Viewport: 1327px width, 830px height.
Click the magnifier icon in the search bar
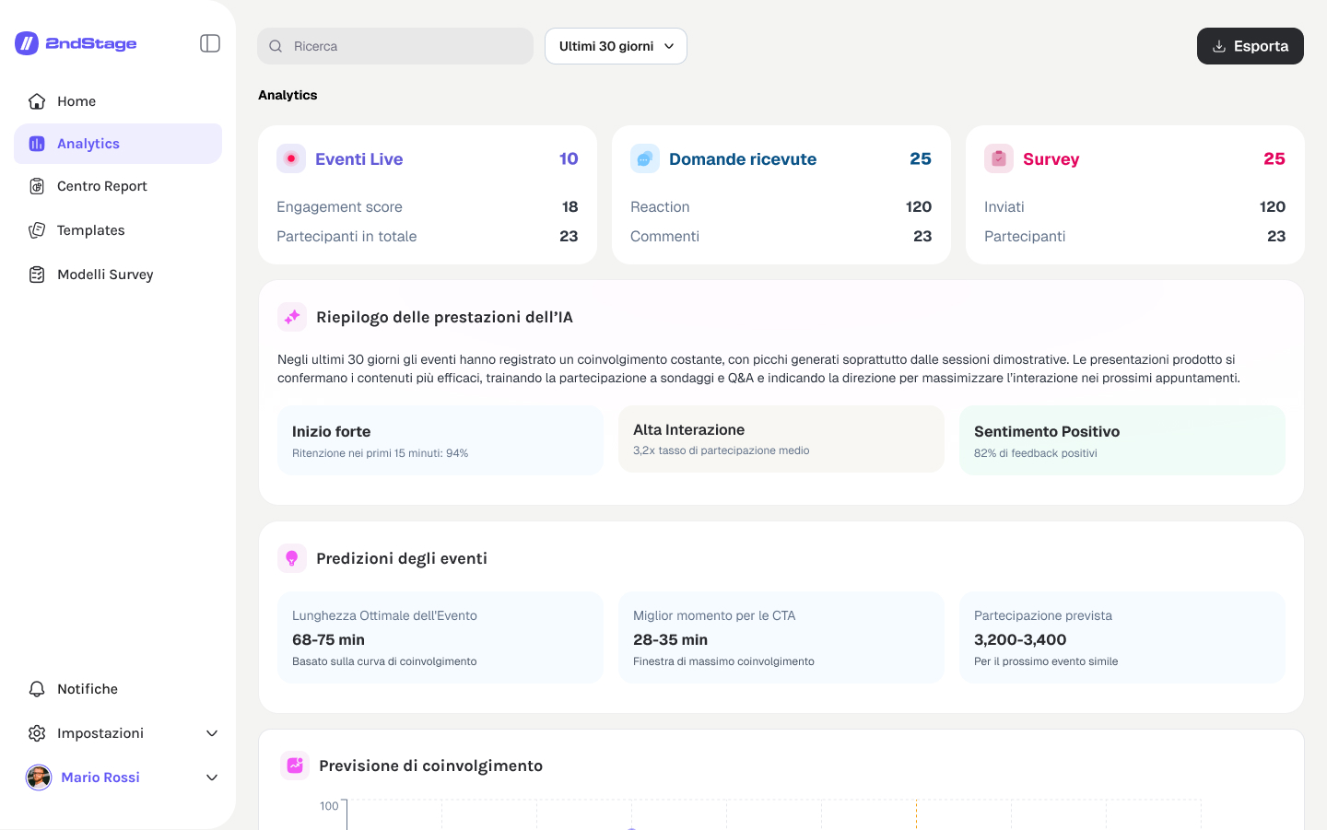[276, 46]
